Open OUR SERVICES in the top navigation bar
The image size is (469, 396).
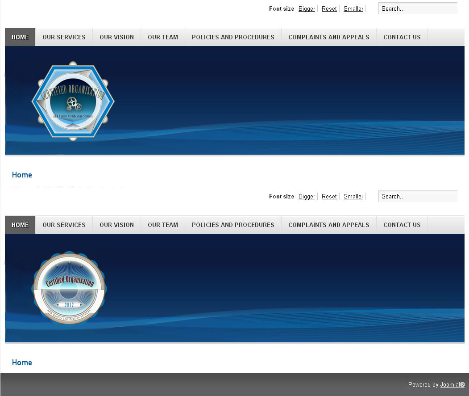(64, 37)
